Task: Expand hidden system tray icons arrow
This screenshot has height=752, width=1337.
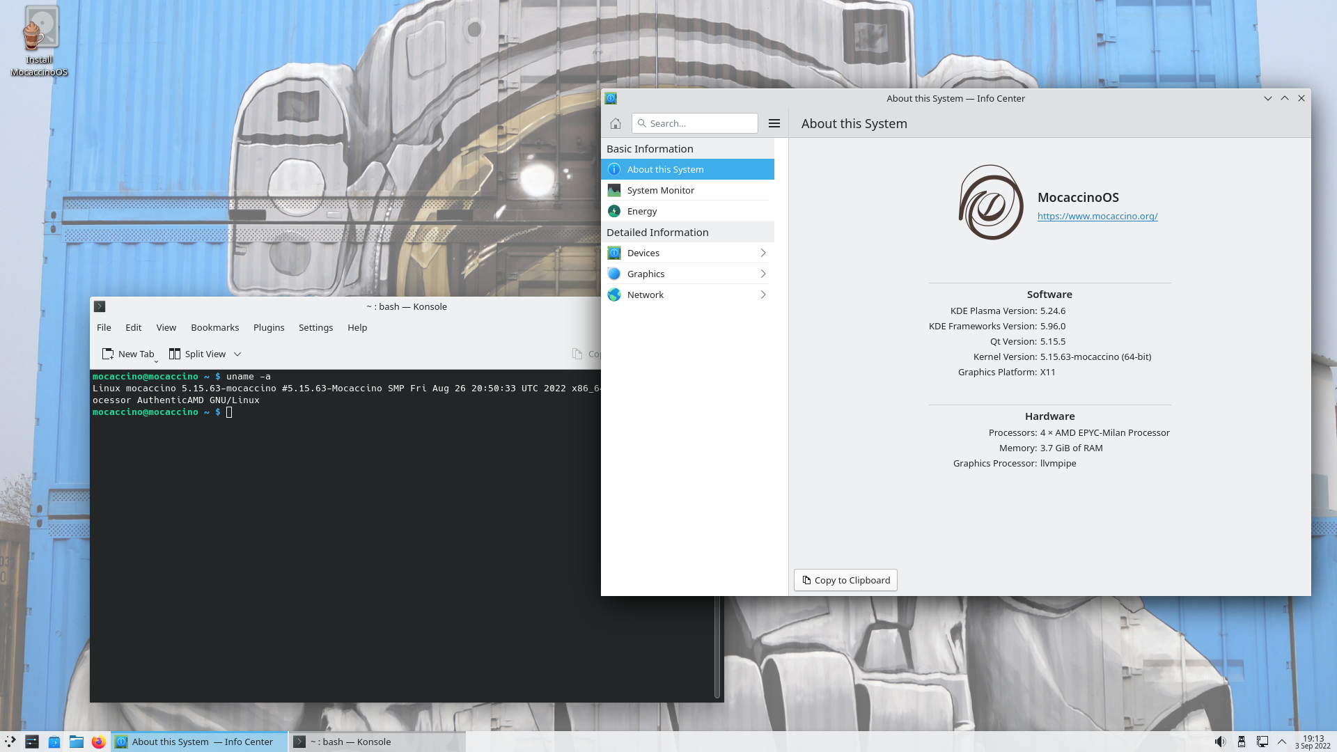Action: coord(1282,742)
